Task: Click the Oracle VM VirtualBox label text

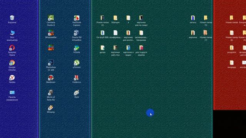Action: click(x=76, y=39)
